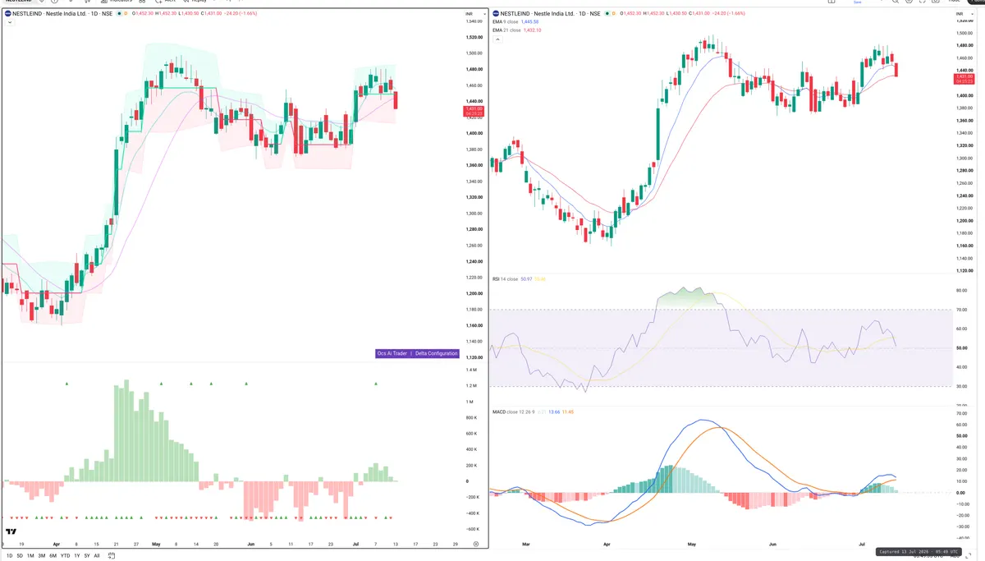Click the MACD signal value 11.45
Screen dimensions: 985x561
tap(568, 412)
